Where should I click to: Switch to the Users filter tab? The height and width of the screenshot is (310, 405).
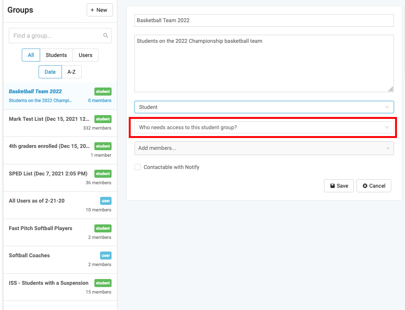coord(86,55)
